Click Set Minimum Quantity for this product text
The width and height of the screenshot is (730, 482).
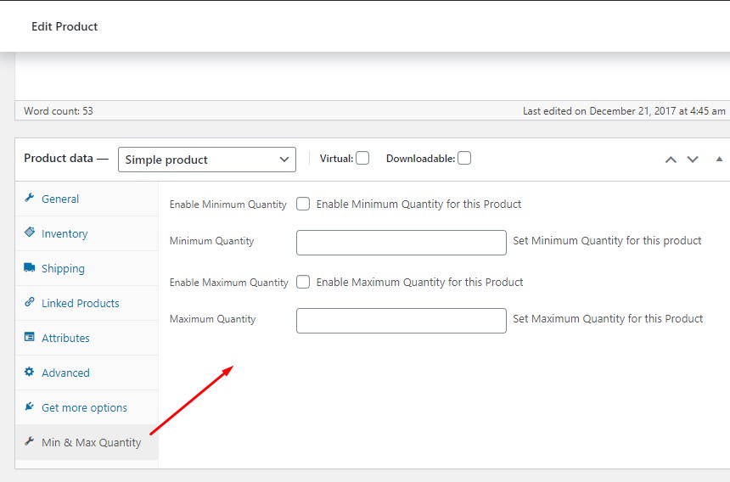[607, 240]
